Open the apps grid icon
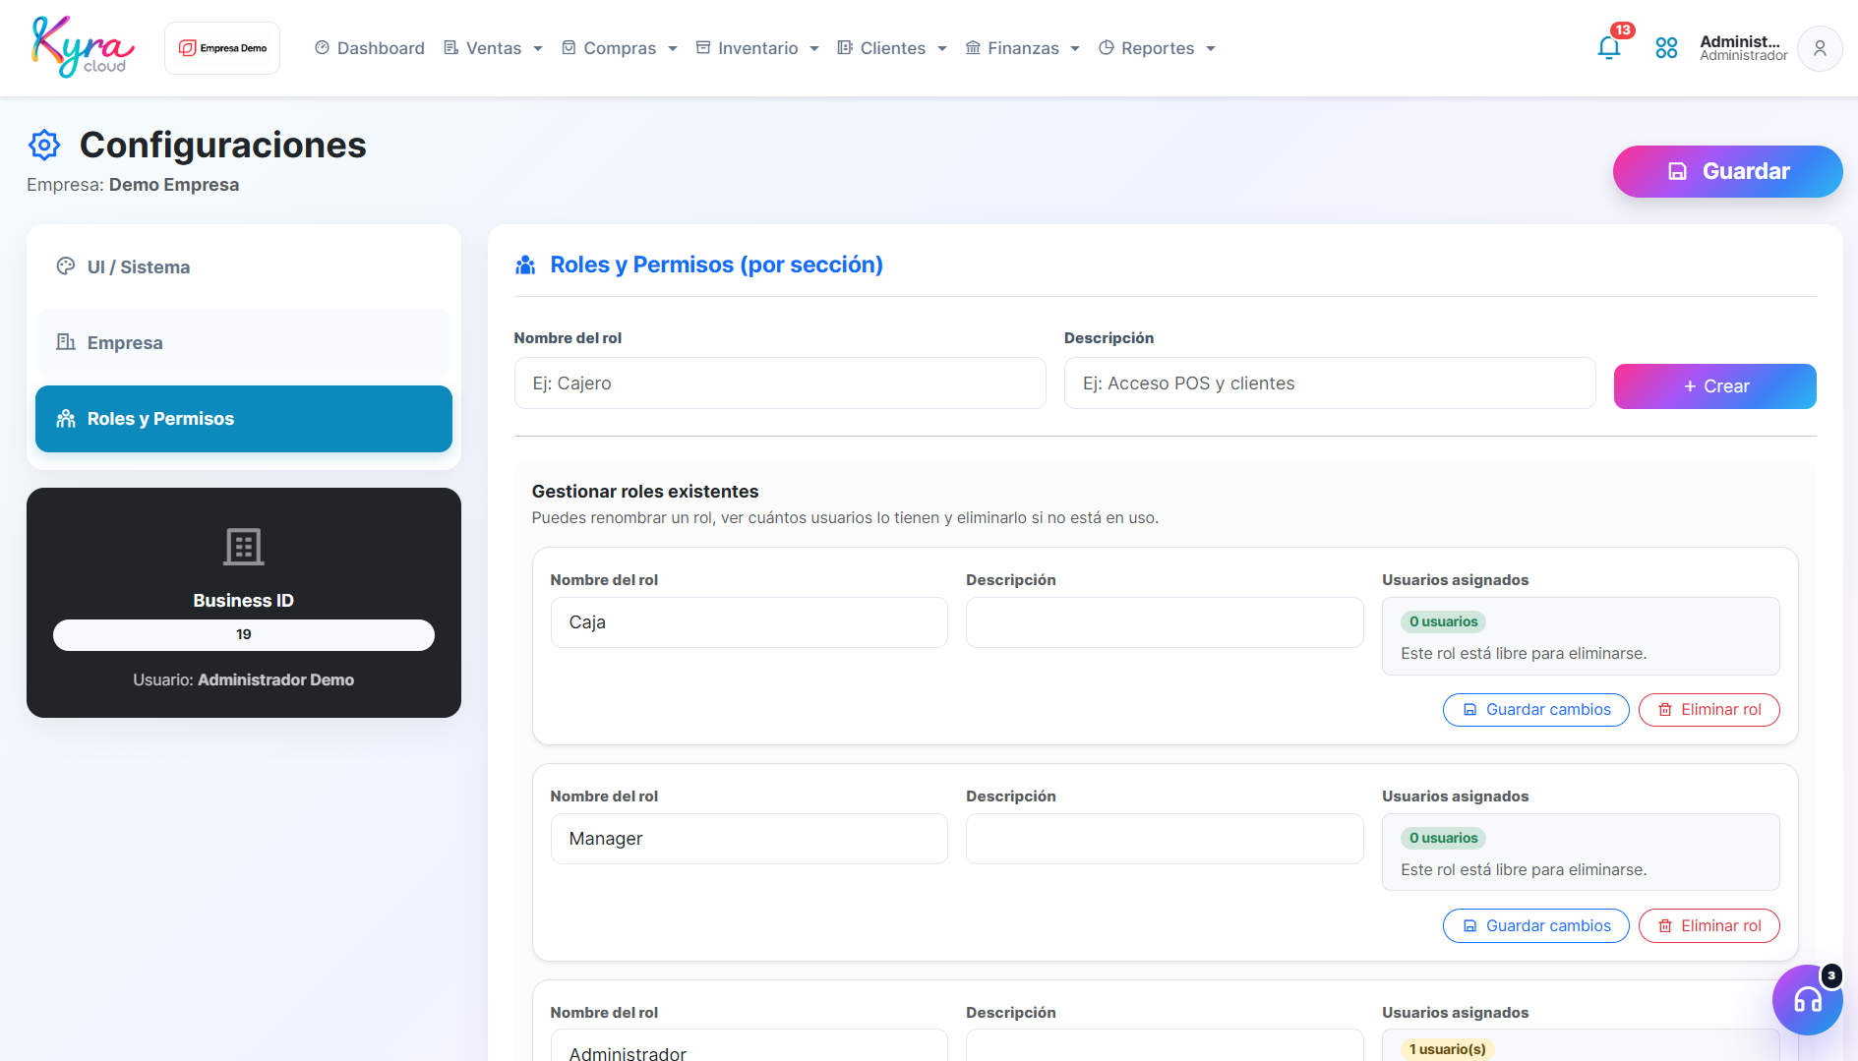The image size is (1858, 1061). (1666, 48)
